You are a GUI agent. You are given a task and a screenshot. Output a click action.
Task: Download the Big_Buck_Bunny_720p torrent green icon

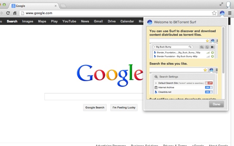pos(212,53)
